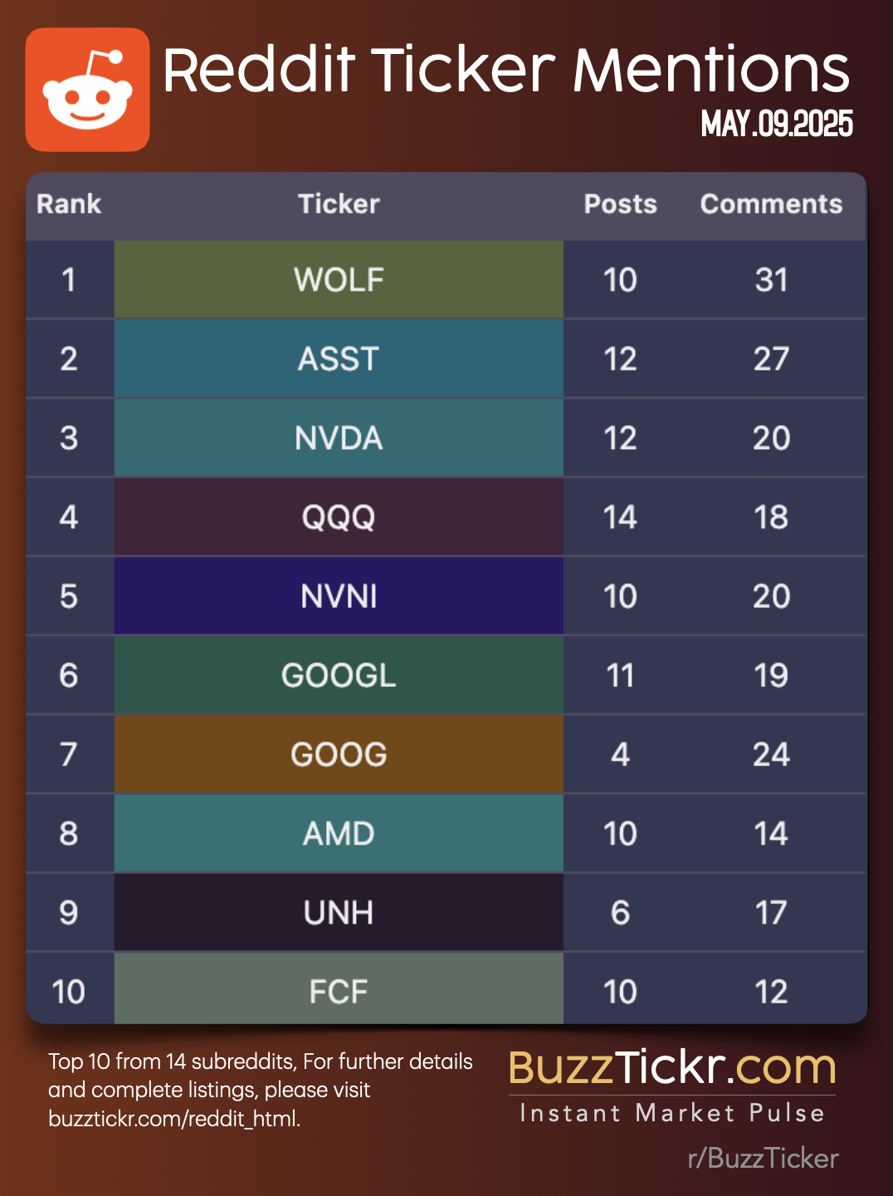This screenshot has height=1196, width=893.
Task: Click the GOOGL ticker cell
Action: 339,675
